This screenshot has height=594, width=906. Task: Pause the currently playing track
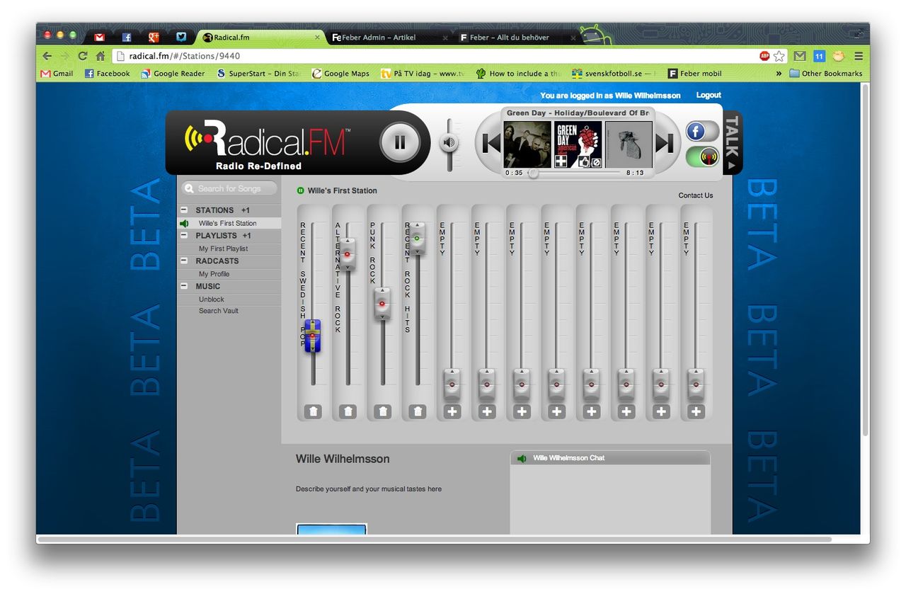tap(400, 142)
